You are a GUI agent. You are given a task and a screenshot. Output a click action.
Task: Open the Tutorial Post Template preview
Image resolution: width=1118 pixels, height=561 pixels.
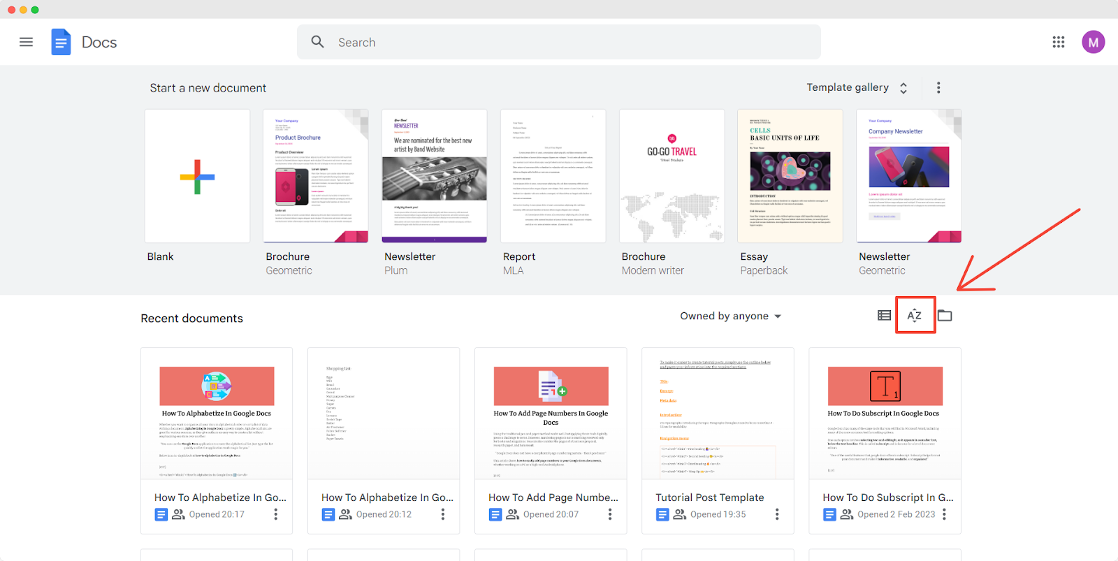tap(718, 414)
